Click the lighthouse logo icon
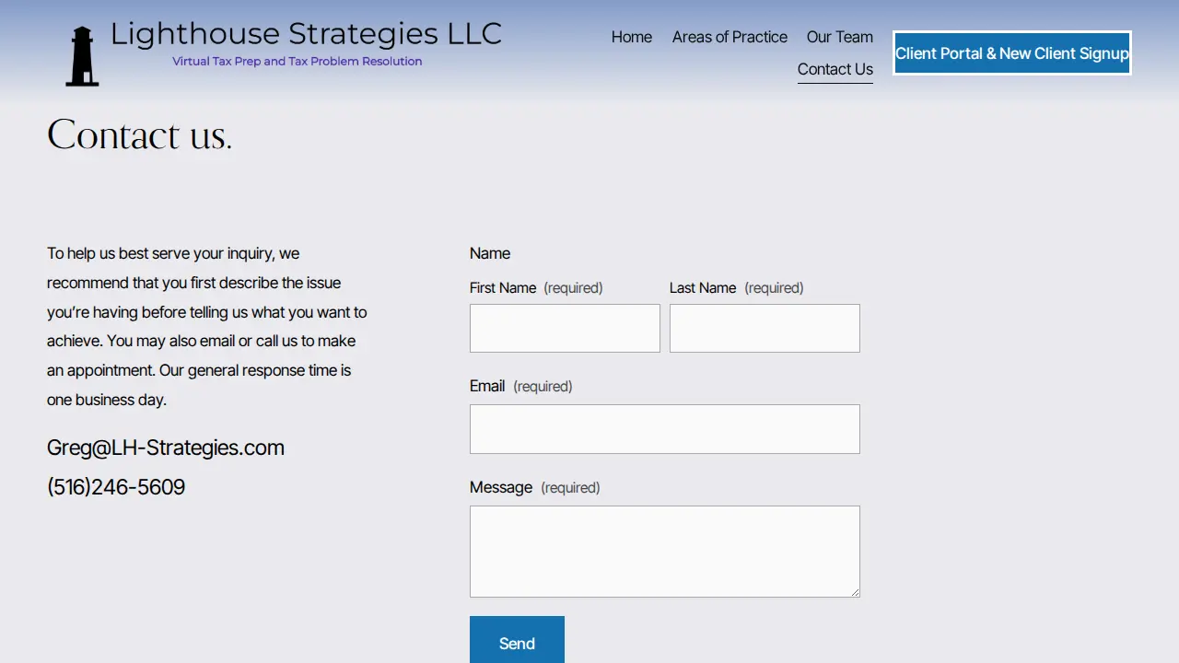Viewport: 1179px width, 663px height. [x=82, y=56]
